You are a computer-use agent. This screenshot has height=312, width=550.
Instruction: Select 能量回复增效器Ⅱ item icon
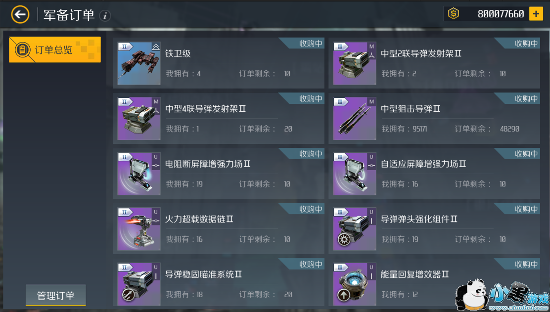(355, 284)
